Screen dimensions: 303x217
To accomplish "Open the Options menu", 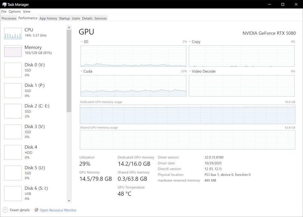I will (x=15, y=12).
